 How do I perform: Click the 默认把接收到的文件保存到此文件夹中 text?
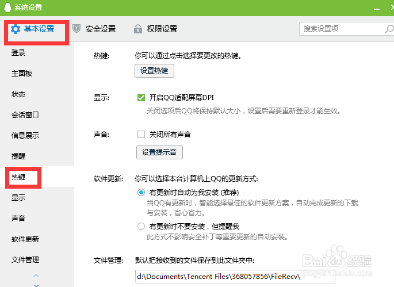click(x=194, y=261)
